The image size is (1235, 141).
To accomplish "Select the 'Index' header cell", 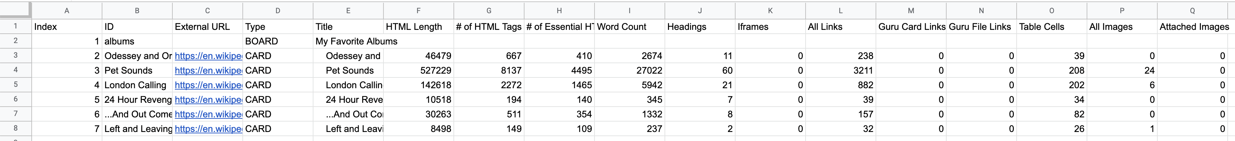I will (x=67, y=27).
